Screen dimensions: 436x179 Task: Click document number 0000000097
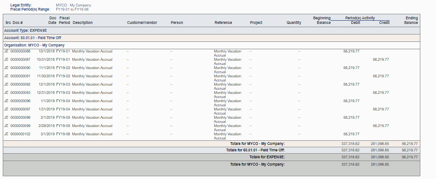tap(20, 109)
